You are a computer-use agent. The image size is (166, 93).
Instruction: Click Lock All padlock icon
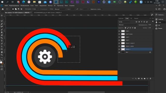click(135, 28)
